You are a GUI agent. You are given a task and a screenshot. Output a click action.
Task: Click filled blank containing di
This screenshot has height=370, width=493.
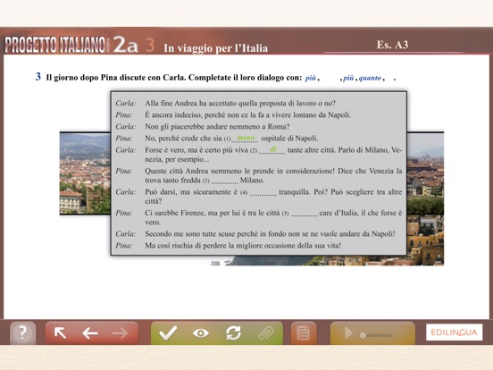pyautogui.click(x=272, y=150)
